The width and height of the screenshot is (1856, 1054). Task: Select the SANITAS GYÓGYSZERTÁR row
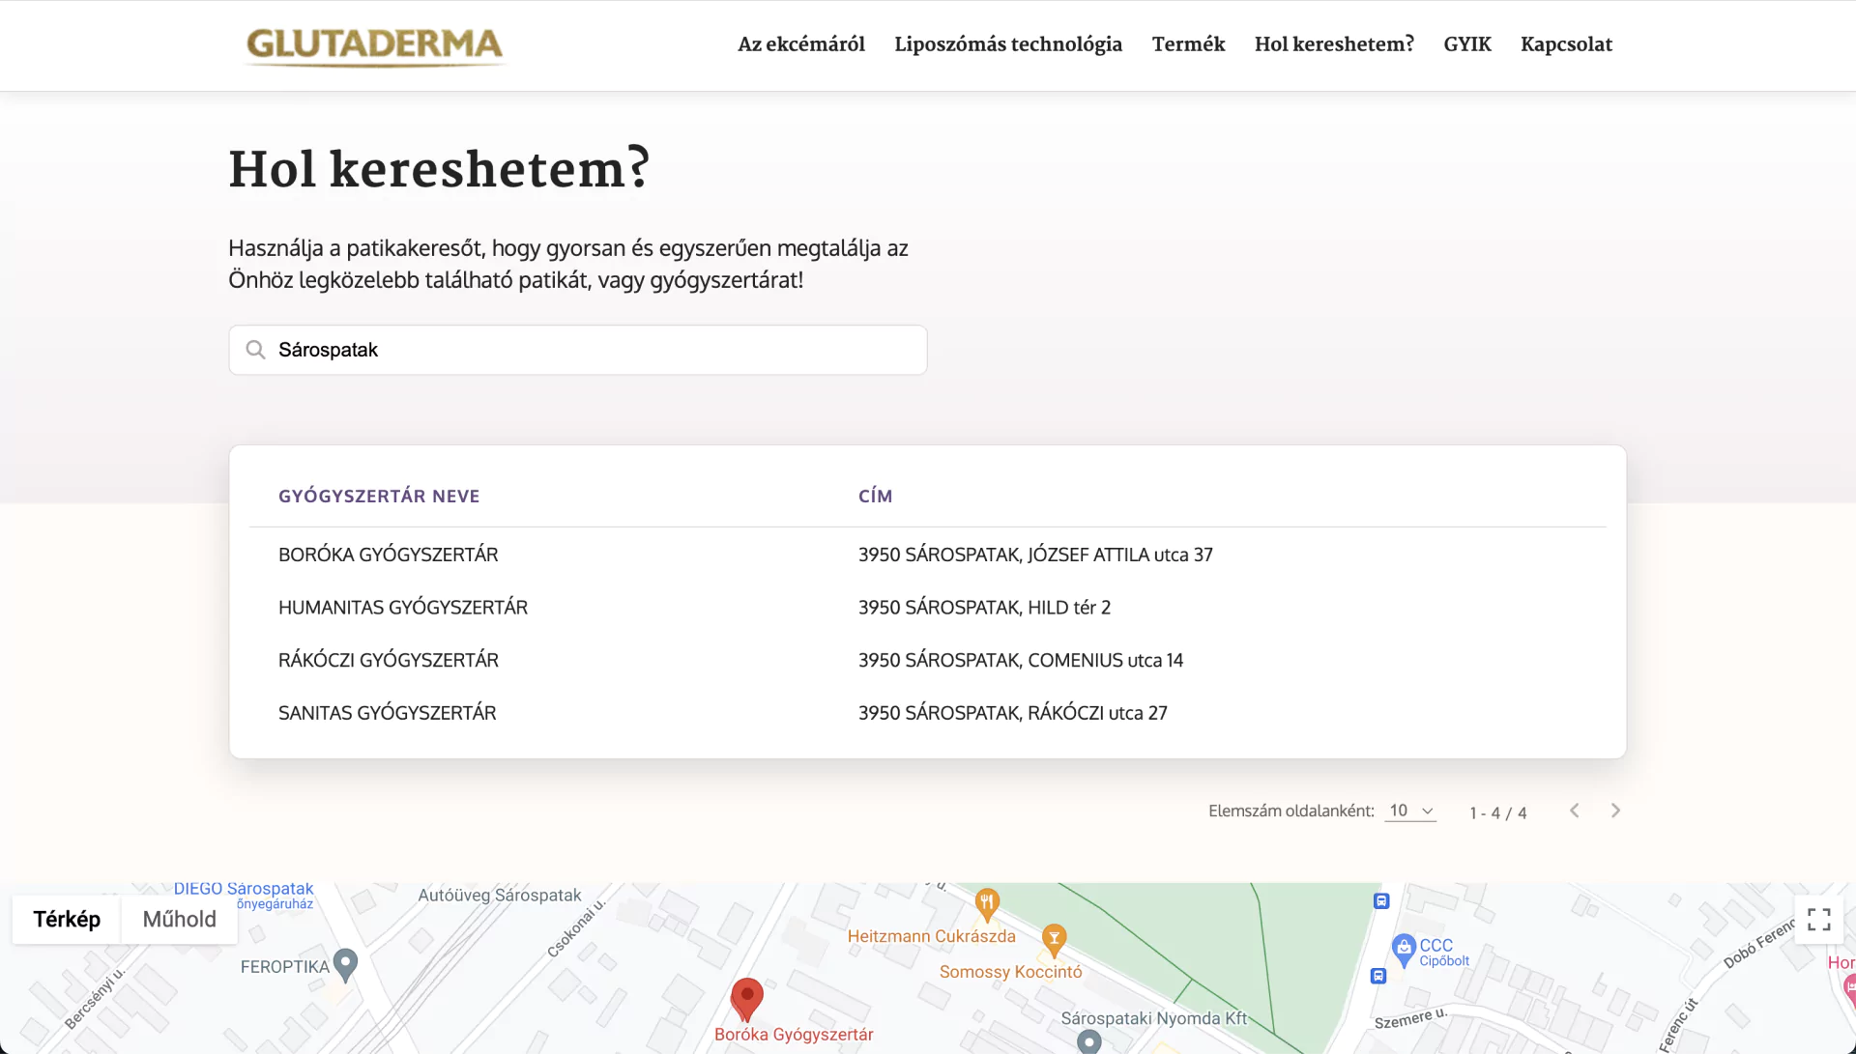coord(387,713)
